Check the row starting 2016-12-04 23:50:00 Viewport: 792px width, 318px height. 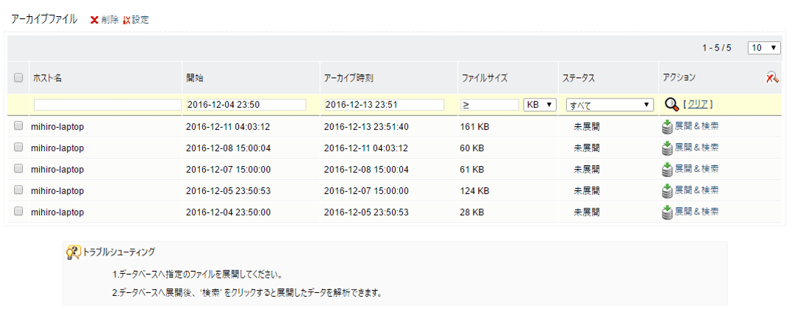click(18, 212)
